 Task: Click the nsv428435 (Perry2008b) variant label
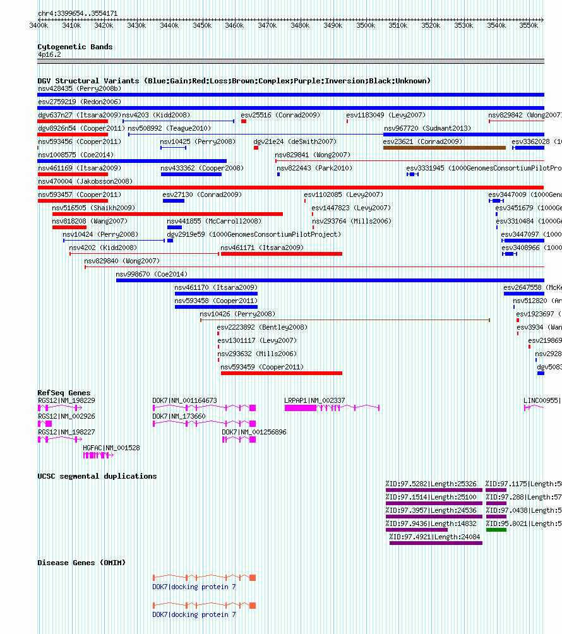[80, 88]
